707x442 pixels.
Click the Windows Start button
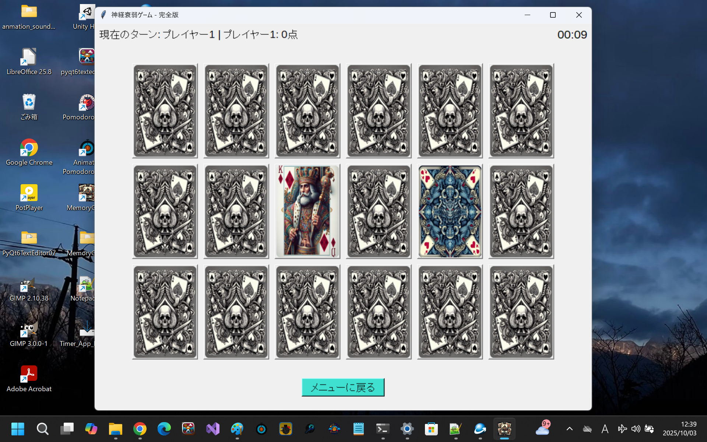pyautogui.click(x=18, y=429)
